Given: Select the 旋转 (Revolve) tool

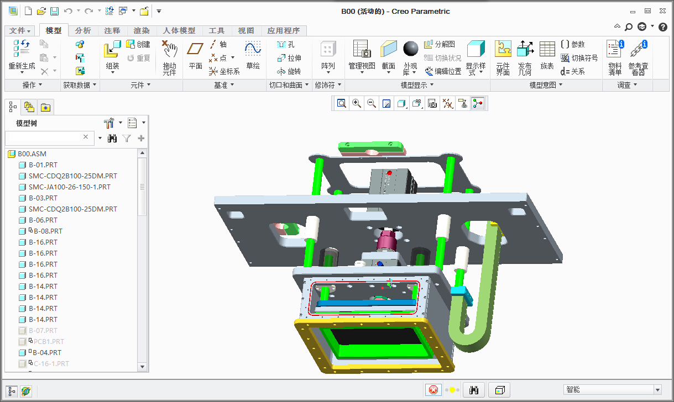Looking at the screenshot, I should pyautogui.click(x=289, y=71).
